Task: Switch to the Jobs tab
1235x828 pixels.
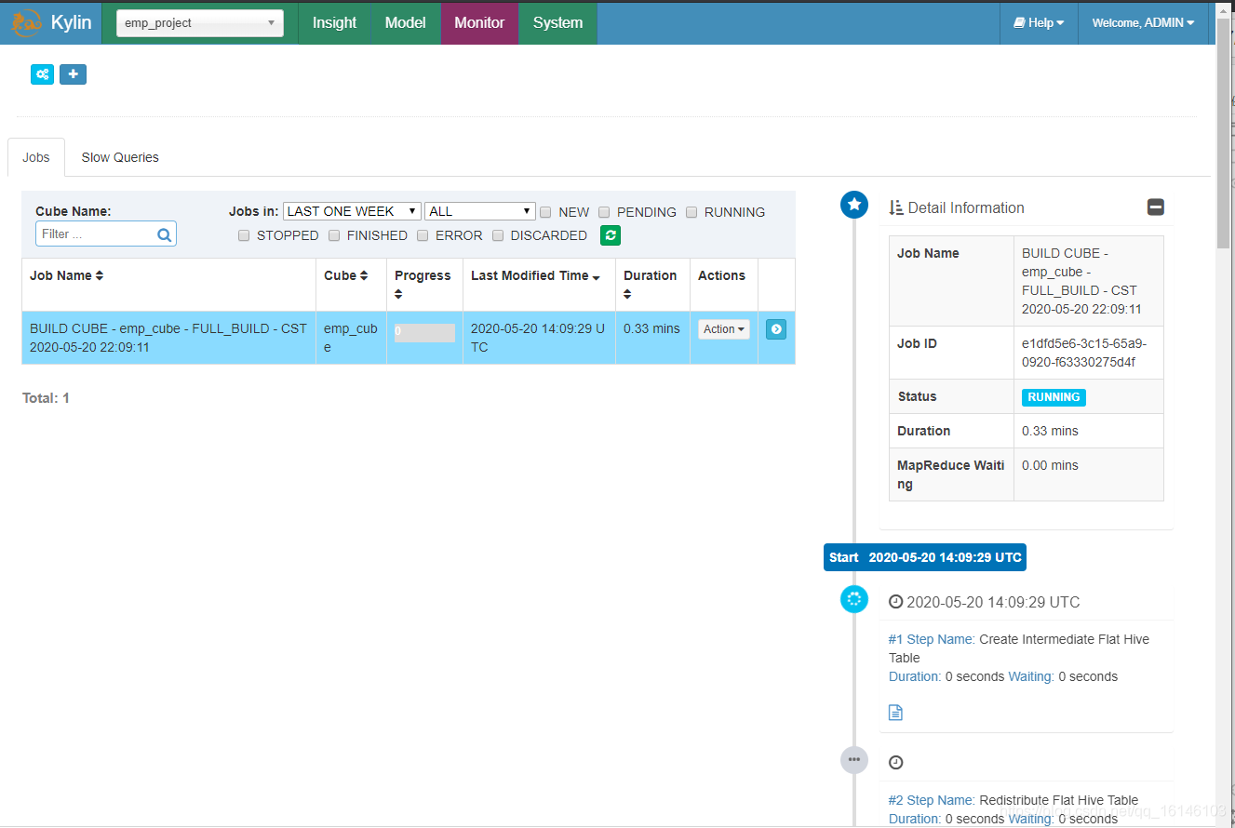Action: [36, 157]
